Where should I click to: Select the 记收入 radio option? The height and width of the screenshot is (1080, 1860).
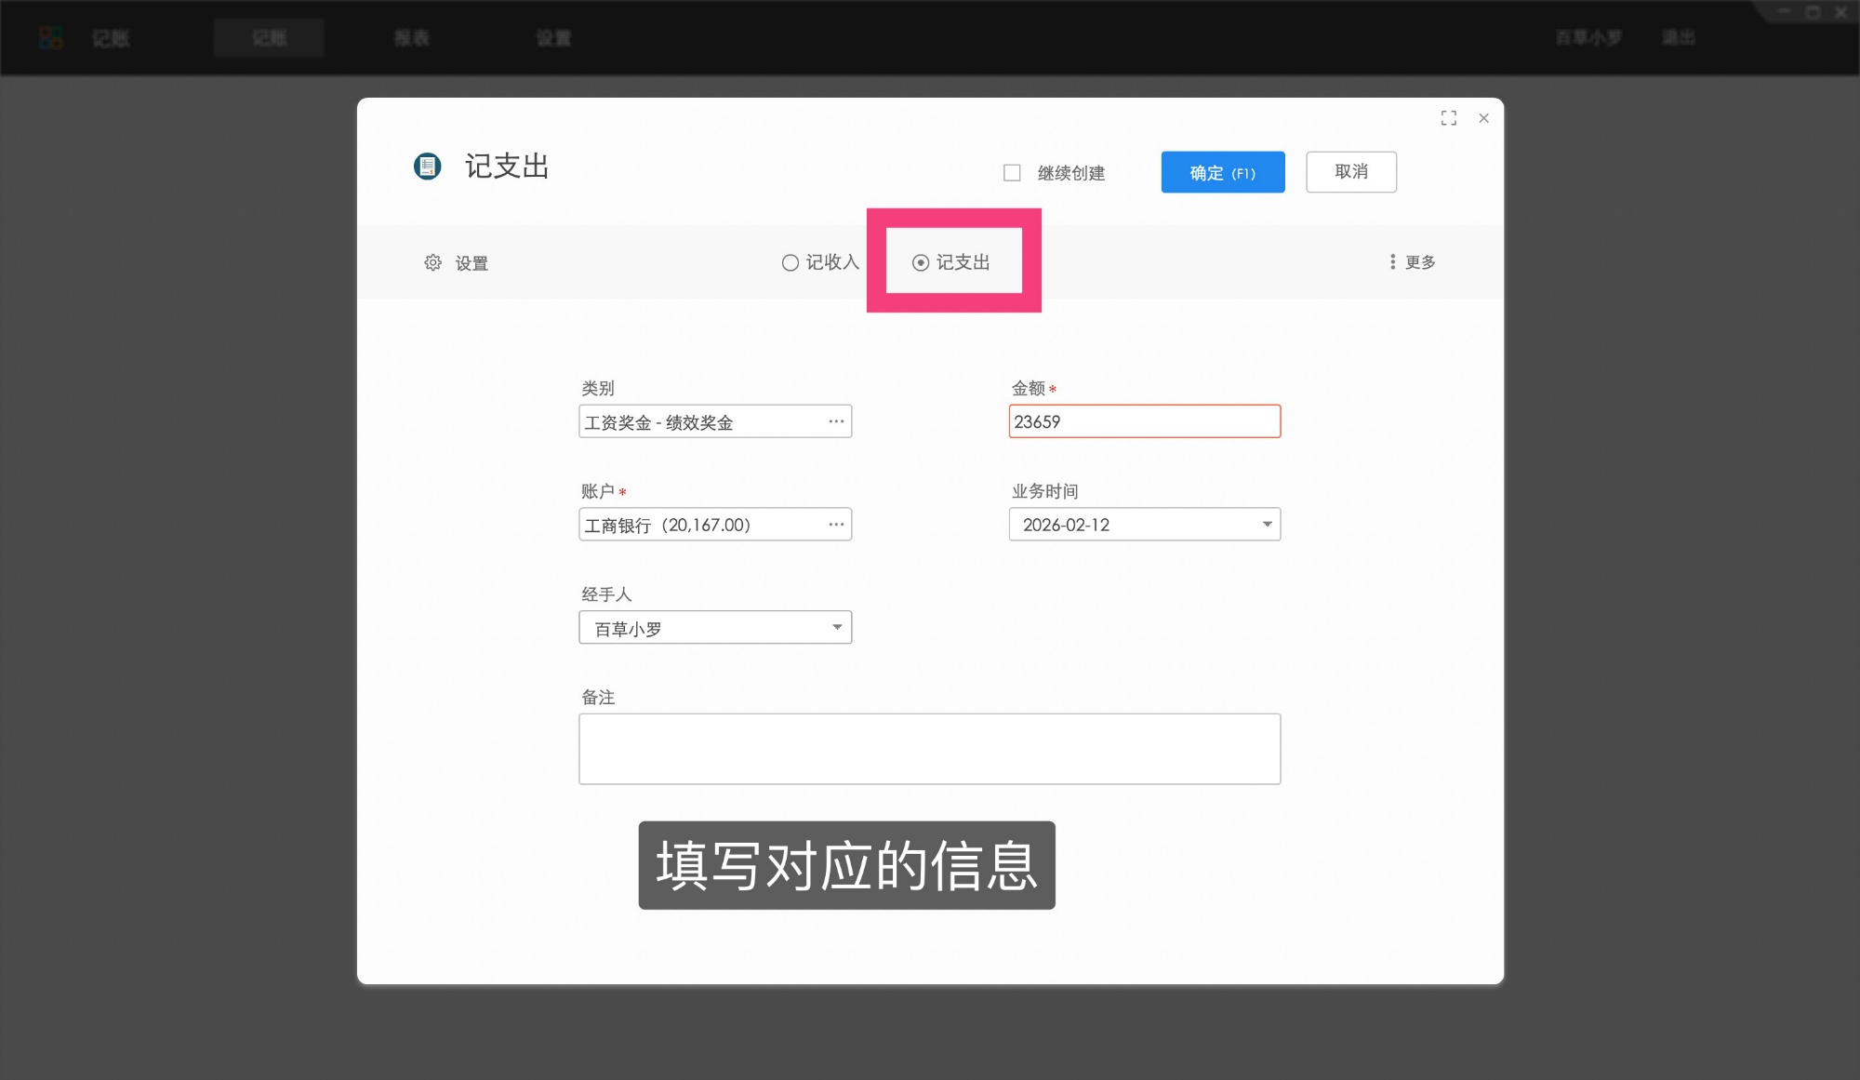pos(790,262)
